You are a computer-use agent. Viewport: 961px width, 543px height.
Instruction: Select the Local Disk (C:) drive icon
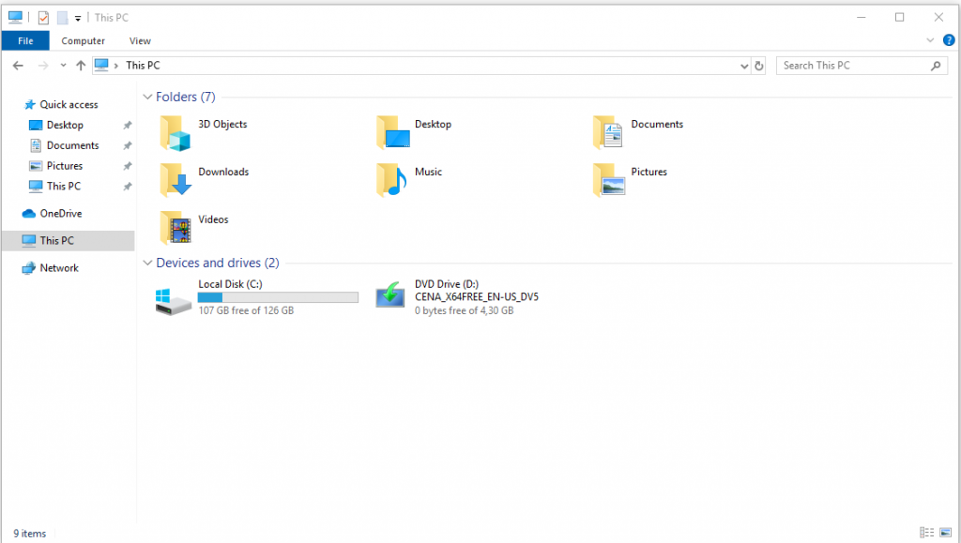173,301
